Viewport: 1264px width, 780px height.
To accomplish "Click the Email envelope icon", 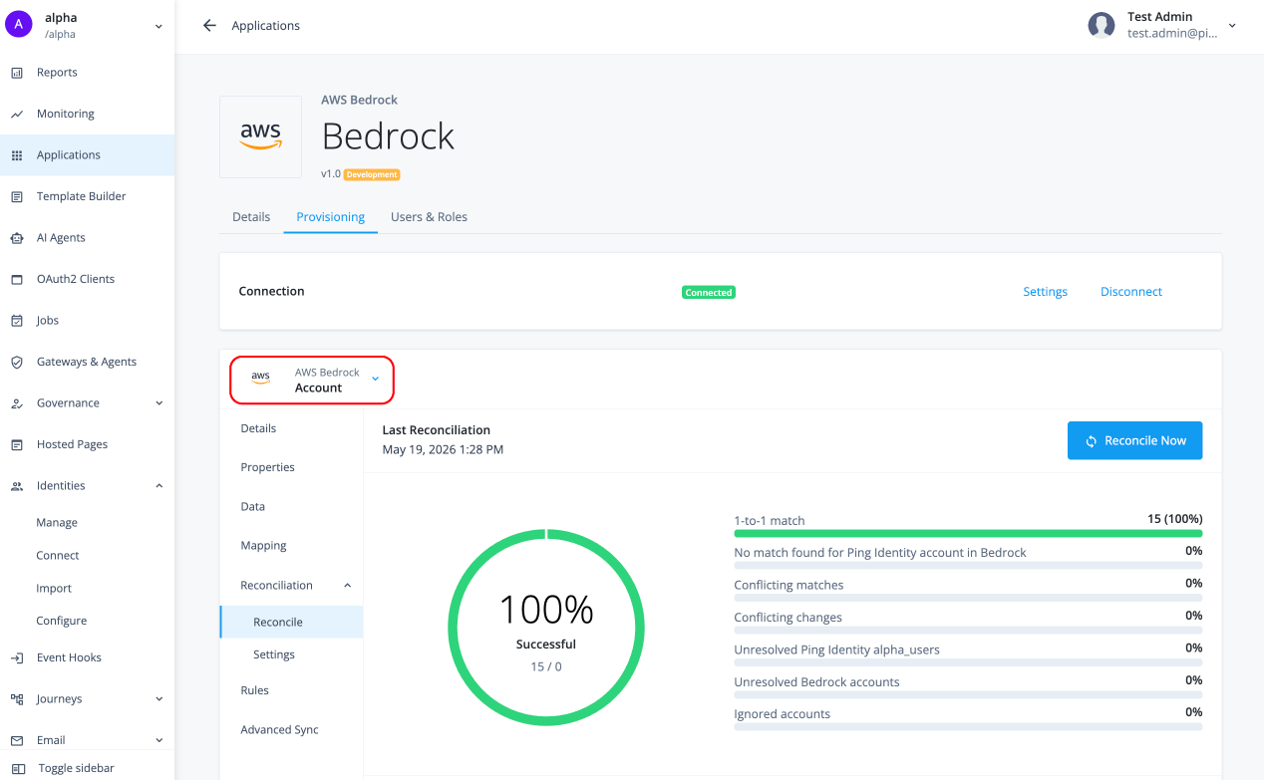I will coord(17,741).
